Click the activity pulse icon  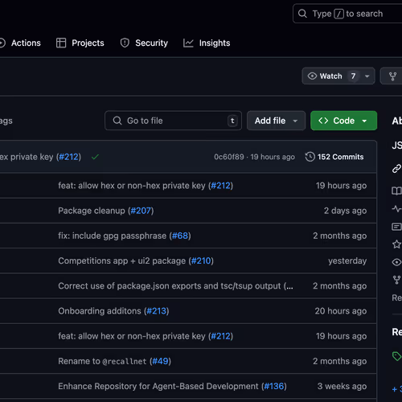396,208
